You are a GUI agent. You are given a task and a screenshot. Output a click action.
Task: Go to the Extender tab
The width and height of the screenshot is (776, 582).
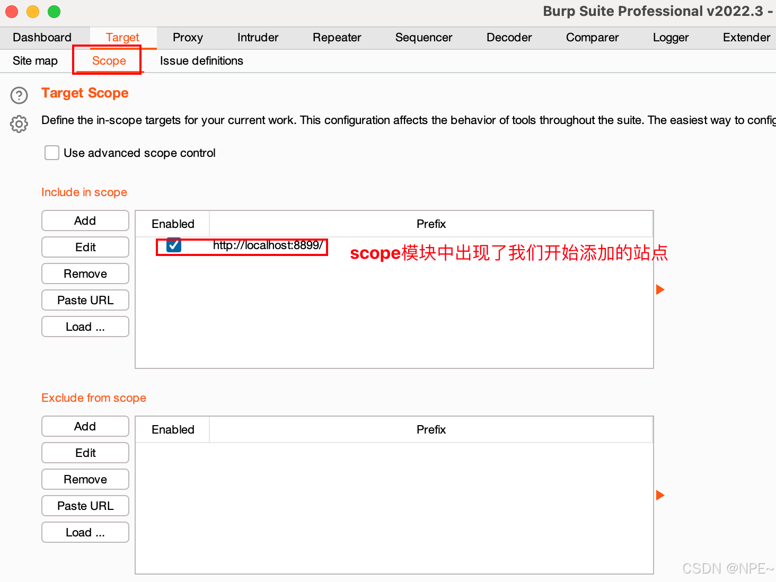click(746, 38)
